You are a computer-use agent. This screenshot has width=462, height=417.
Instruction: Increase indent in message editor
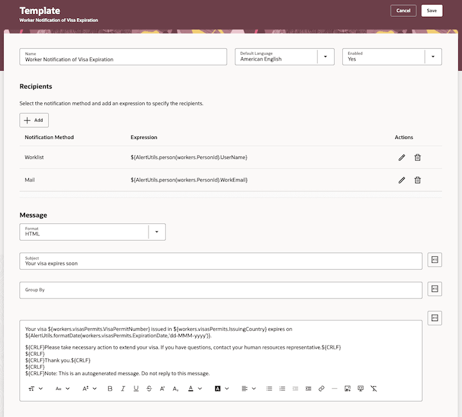(308, 389)
